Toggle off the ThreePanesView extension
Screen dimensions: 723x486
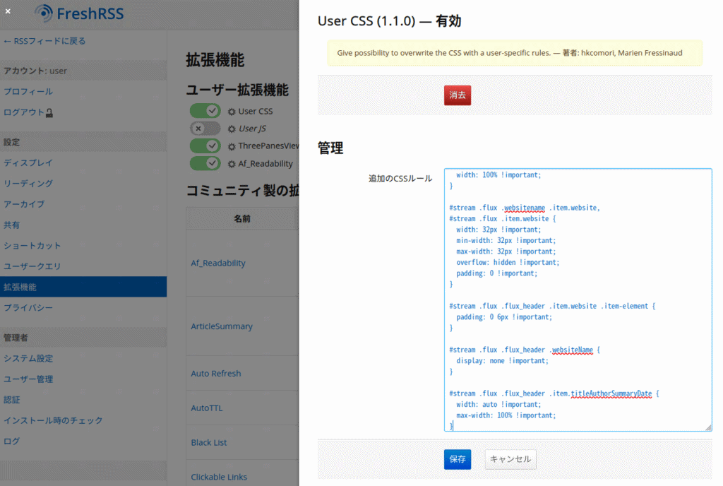[205, 146]
